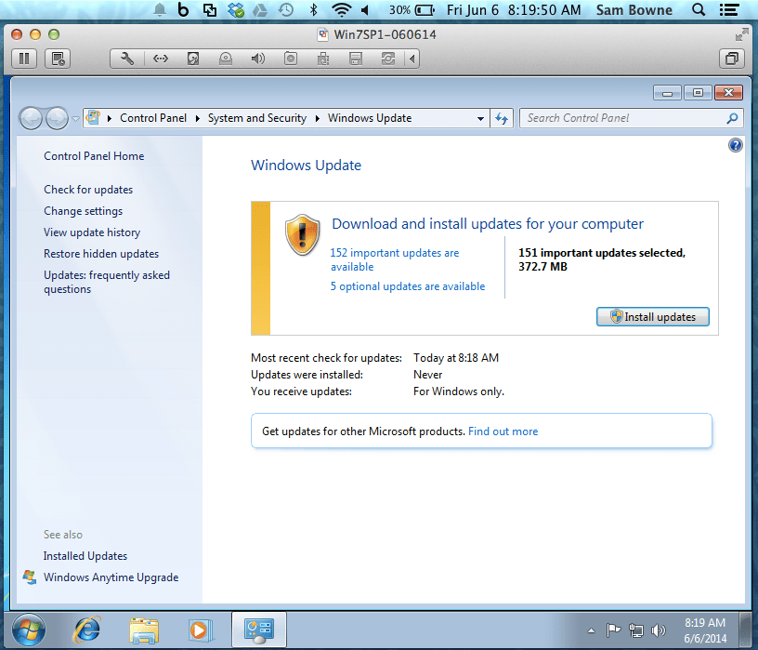Image resolution: width=758 pixels, height=650 pixels.
Task: Click the Windows taskbar clock
Action: 705,630
